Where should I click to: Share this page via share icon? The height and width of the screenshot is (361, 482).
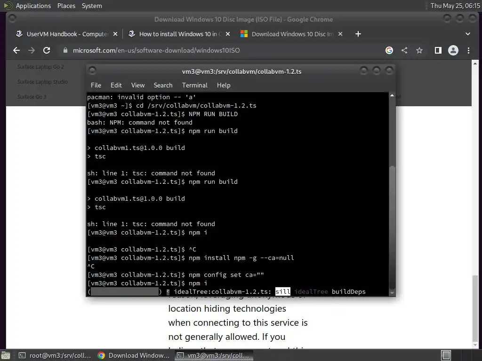pyautogui.click(x=404, y=50)
